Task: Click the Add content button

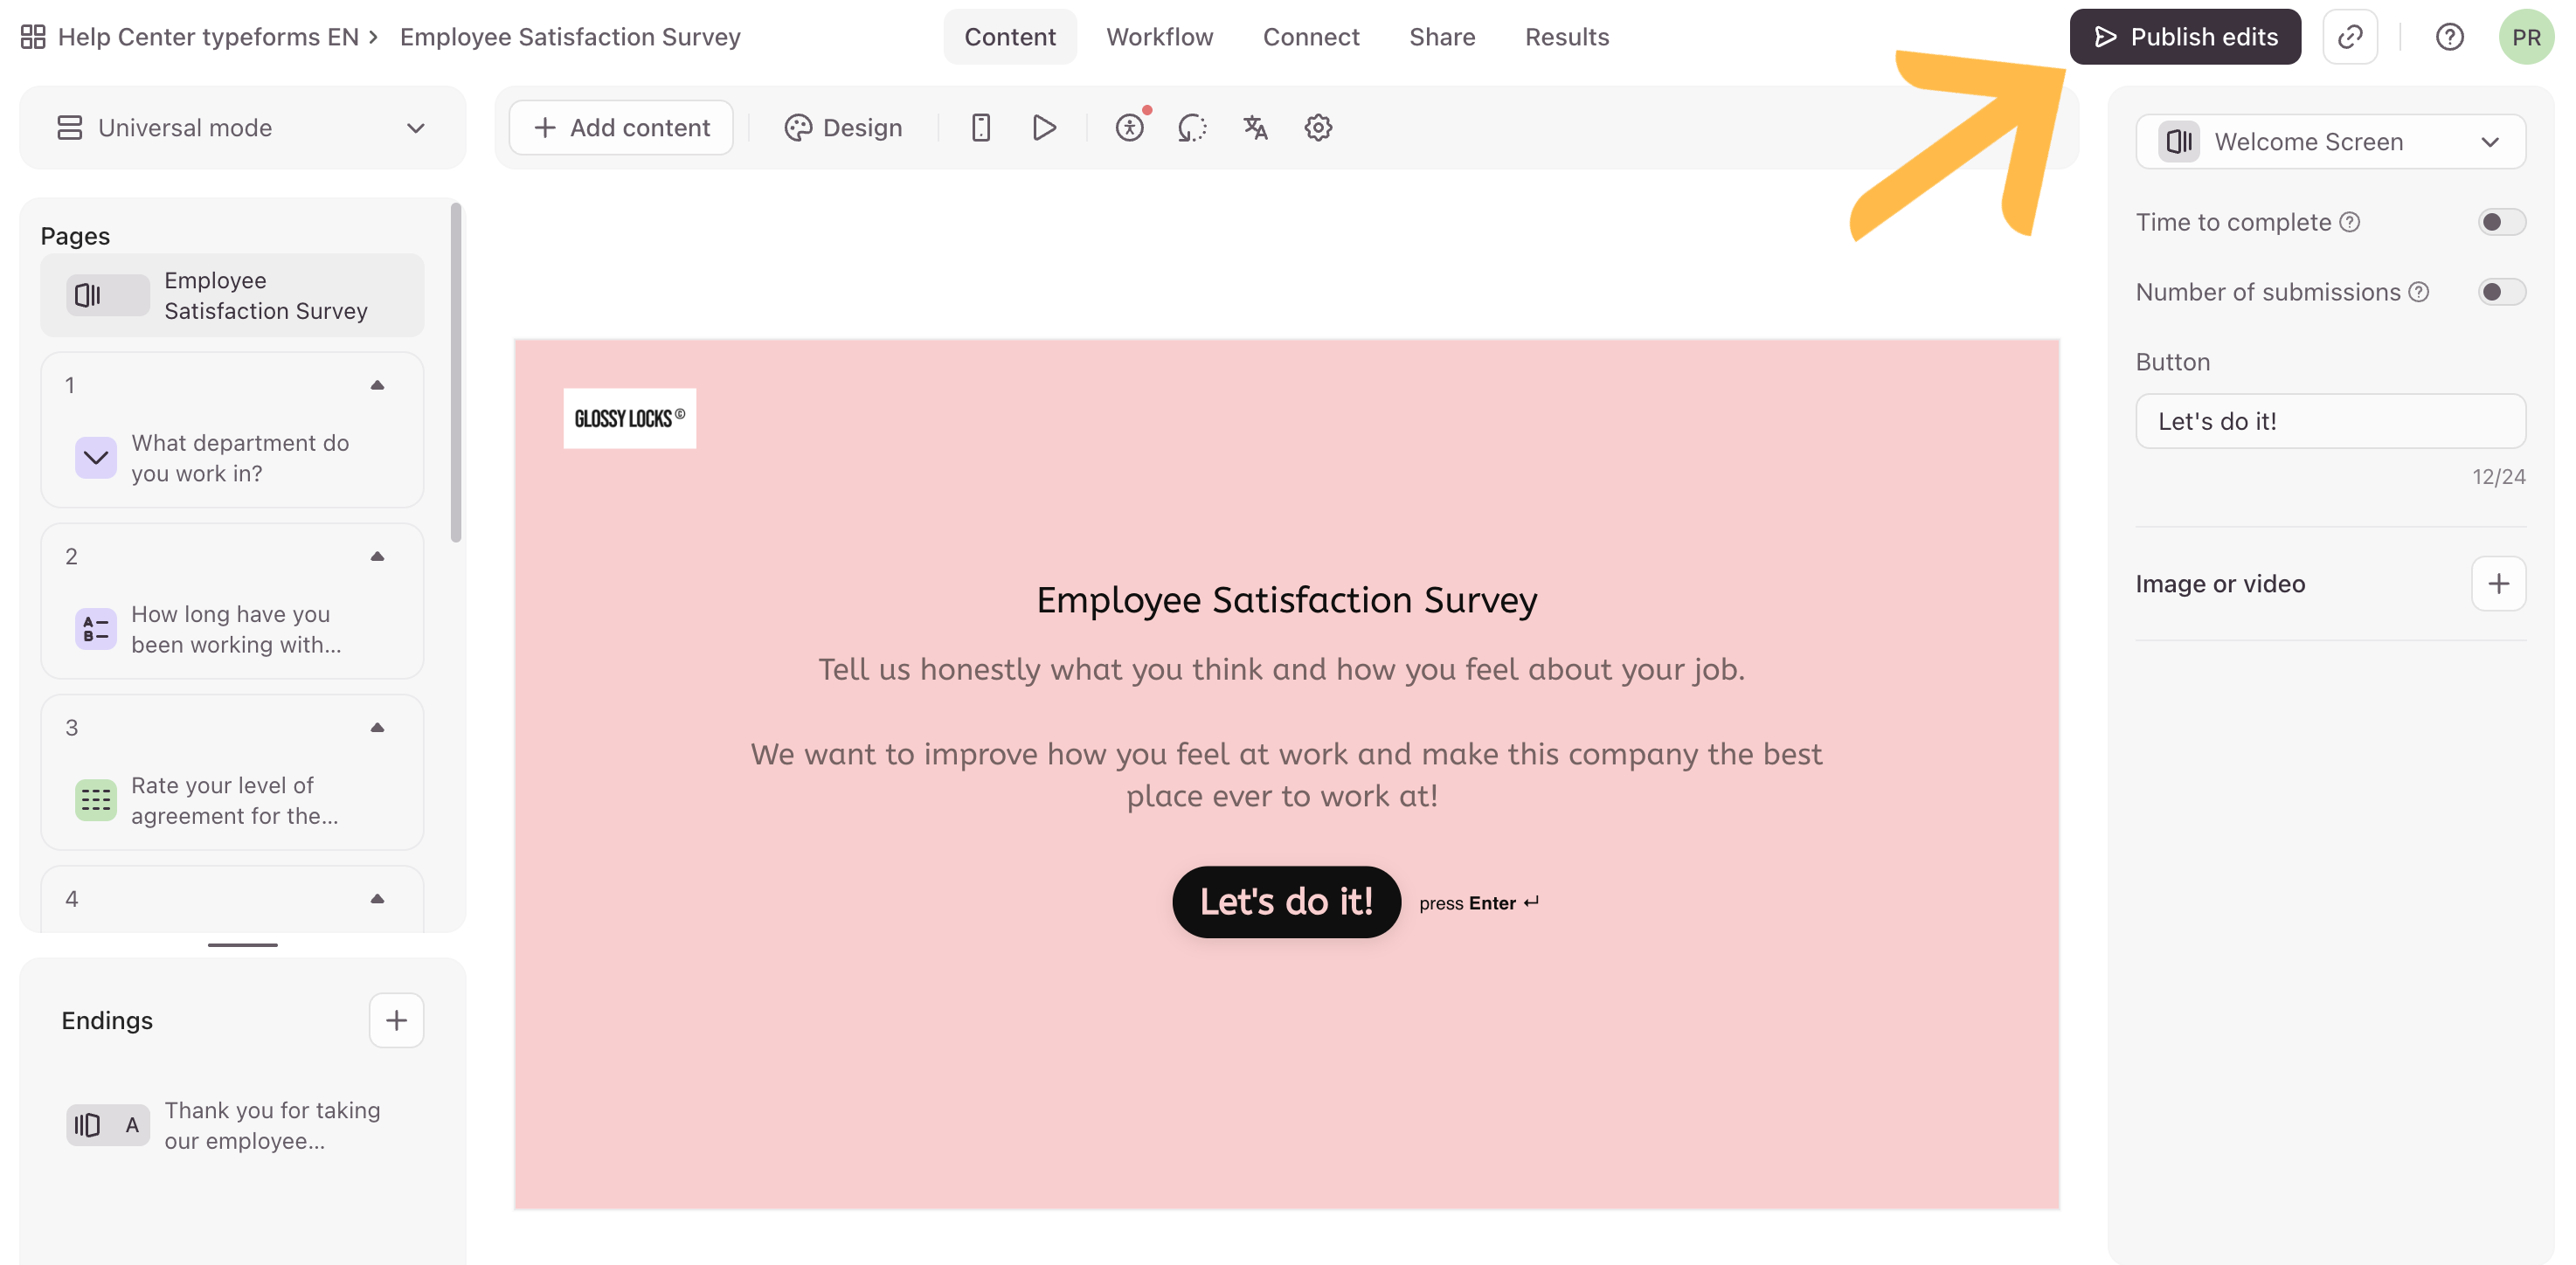Action: [621, 128]
